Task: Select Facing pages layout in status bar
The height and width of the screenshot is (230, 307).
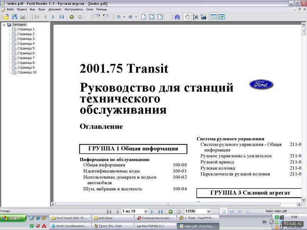Action: [248, 212]
